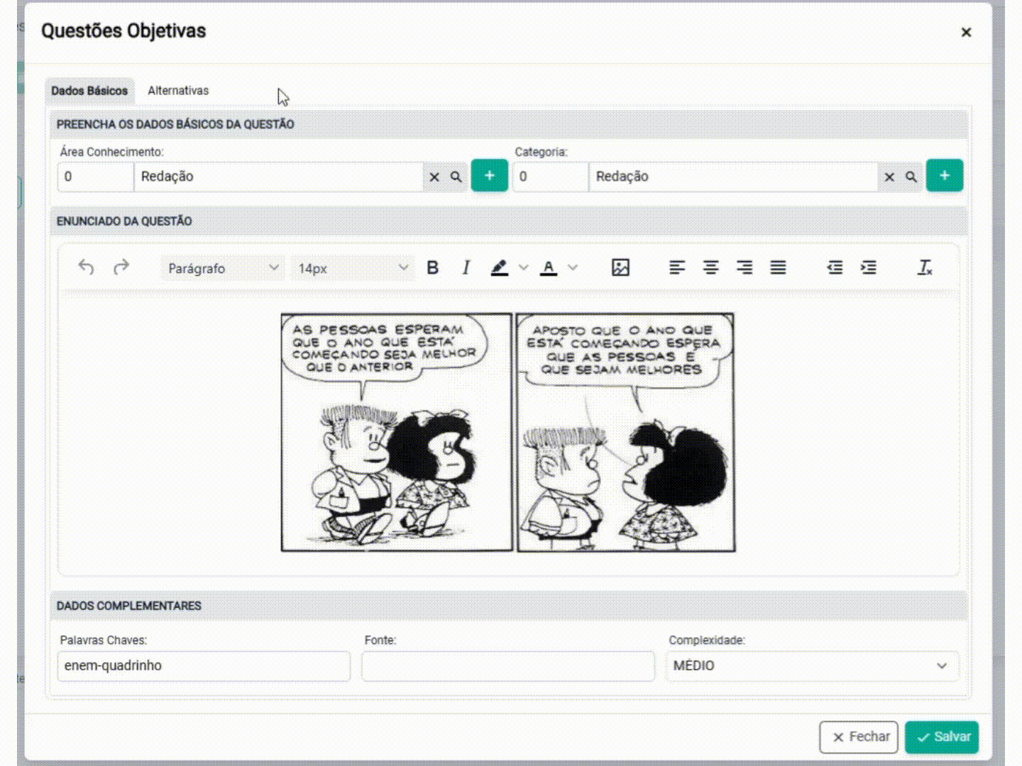Expand the font color options arrow
The height and width of the screenshot is (766, 1022).
click(573, 267)
